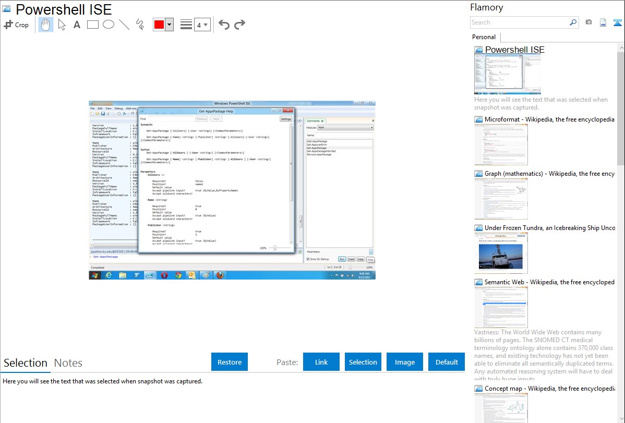Select the freehand scribble tool

[140, 25]
